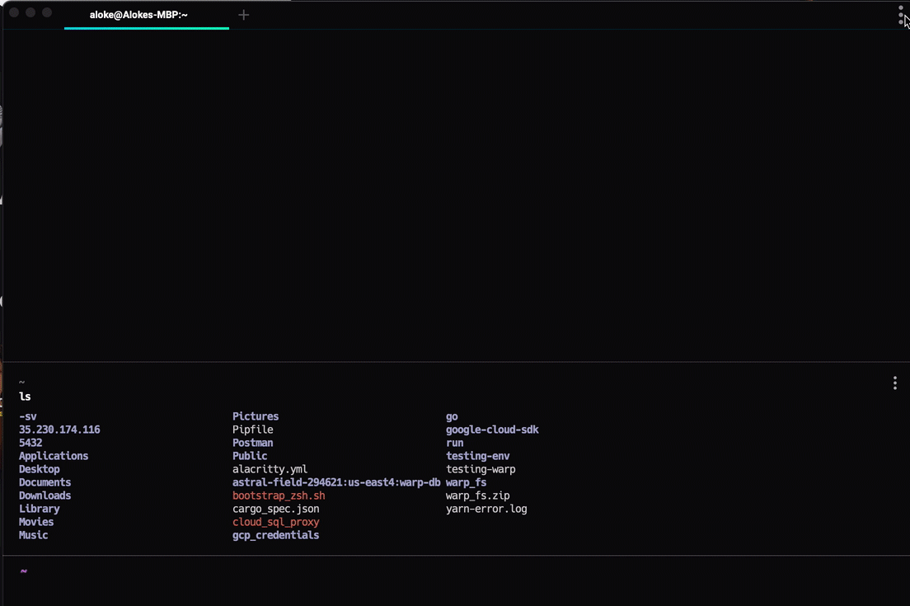Select the alacritty.yml file name
This screenshot has height=606, width=910.
tap(270, 469)
